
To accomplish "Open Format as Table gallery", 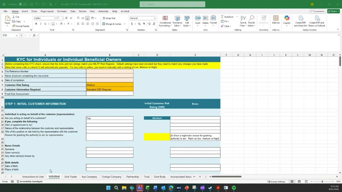I will 177,21.
